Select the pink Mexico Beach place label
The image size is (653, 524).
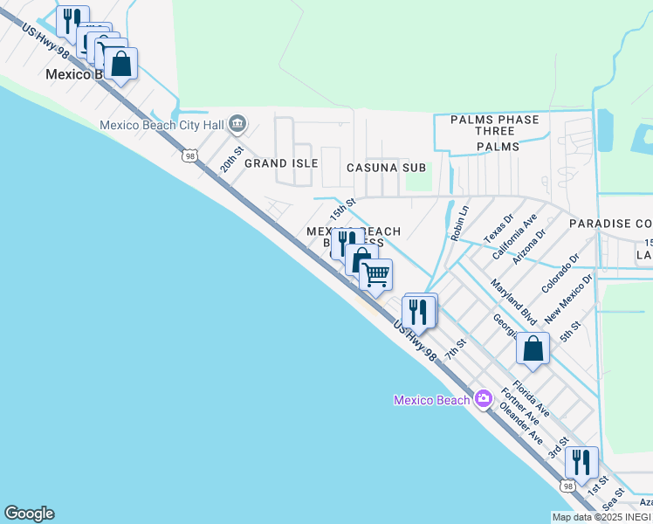point(431,400)
